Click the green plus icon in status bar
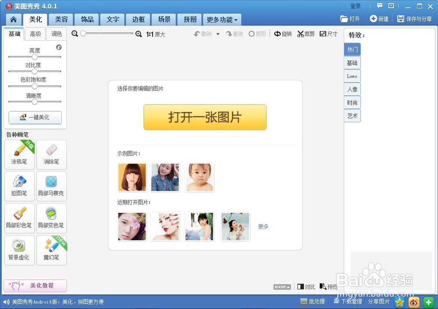 tap(428, 302)
